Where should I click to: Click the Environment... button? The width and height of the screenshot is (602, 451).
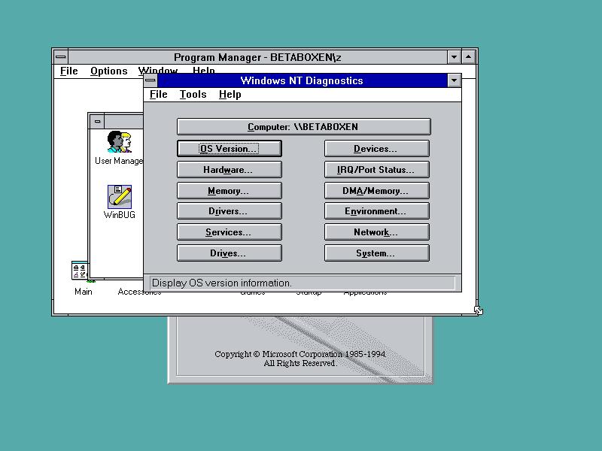coord(377,211)
